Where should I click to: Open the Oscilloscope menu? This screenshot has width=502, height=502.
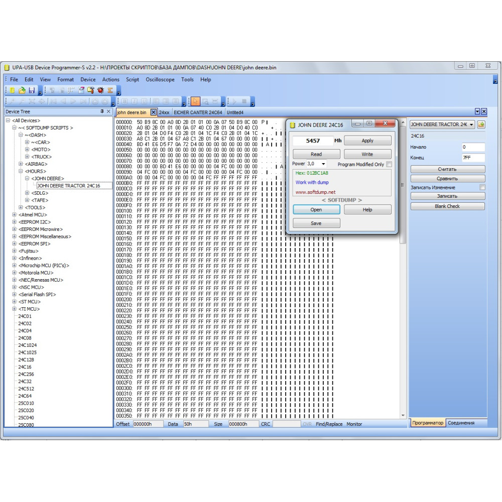(x=160, y=79)
